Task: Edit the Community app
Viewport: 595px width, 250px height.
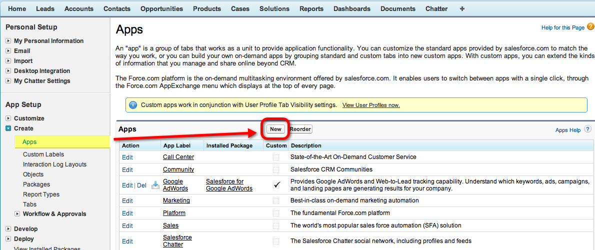Action: point(127,169)
